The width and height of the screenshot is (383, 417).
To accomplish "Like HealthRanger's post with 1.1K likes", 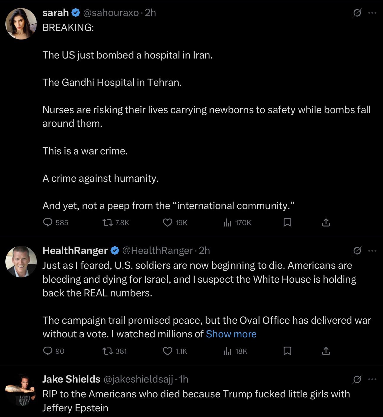I will 168,351.
